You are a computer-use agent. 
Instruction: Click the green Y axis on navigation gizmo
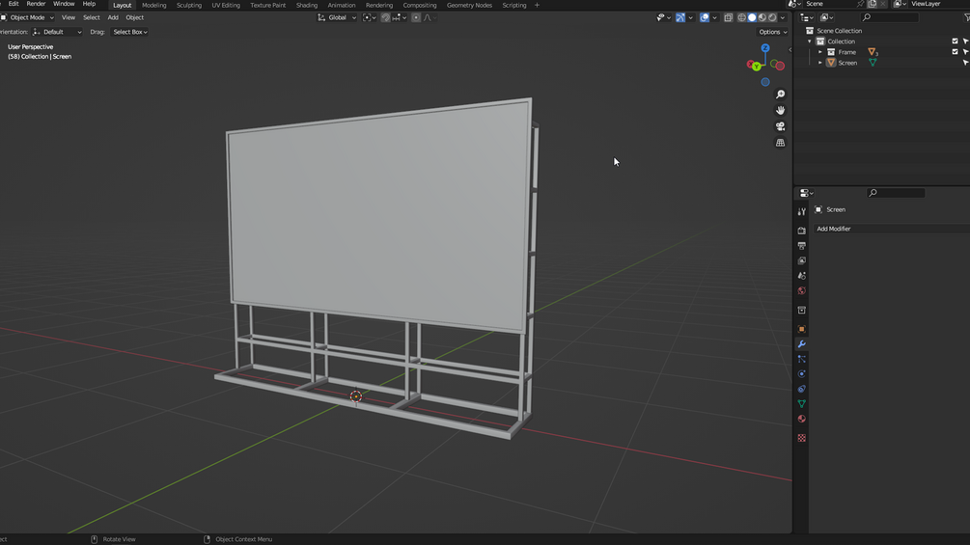(756, 67)
